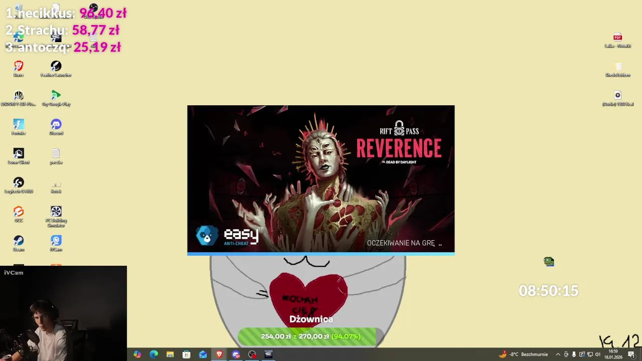Open the Brave browser desktop shortcut
Screen dimensions: 642x361
pyautogui.click(x=19, y=69)
